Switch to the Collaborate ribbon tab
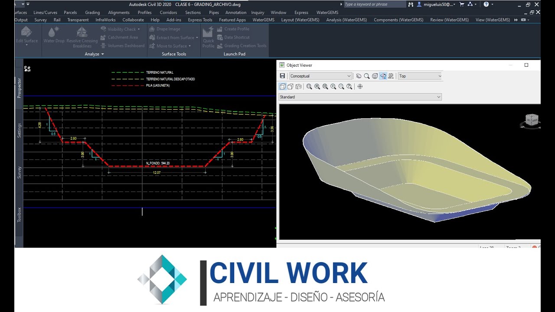 coord(133,20)
